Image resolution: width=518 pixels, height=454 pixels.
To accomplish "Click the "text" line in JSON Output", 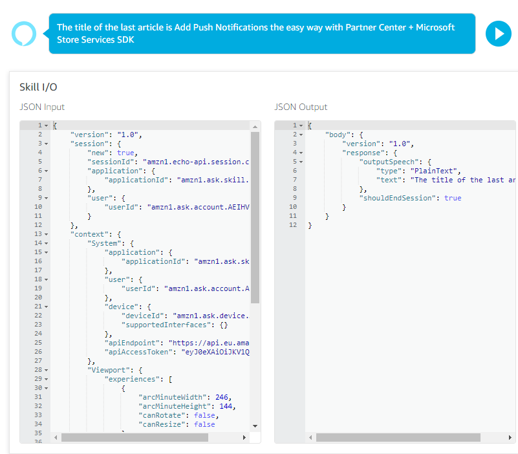I will point(446,180).
